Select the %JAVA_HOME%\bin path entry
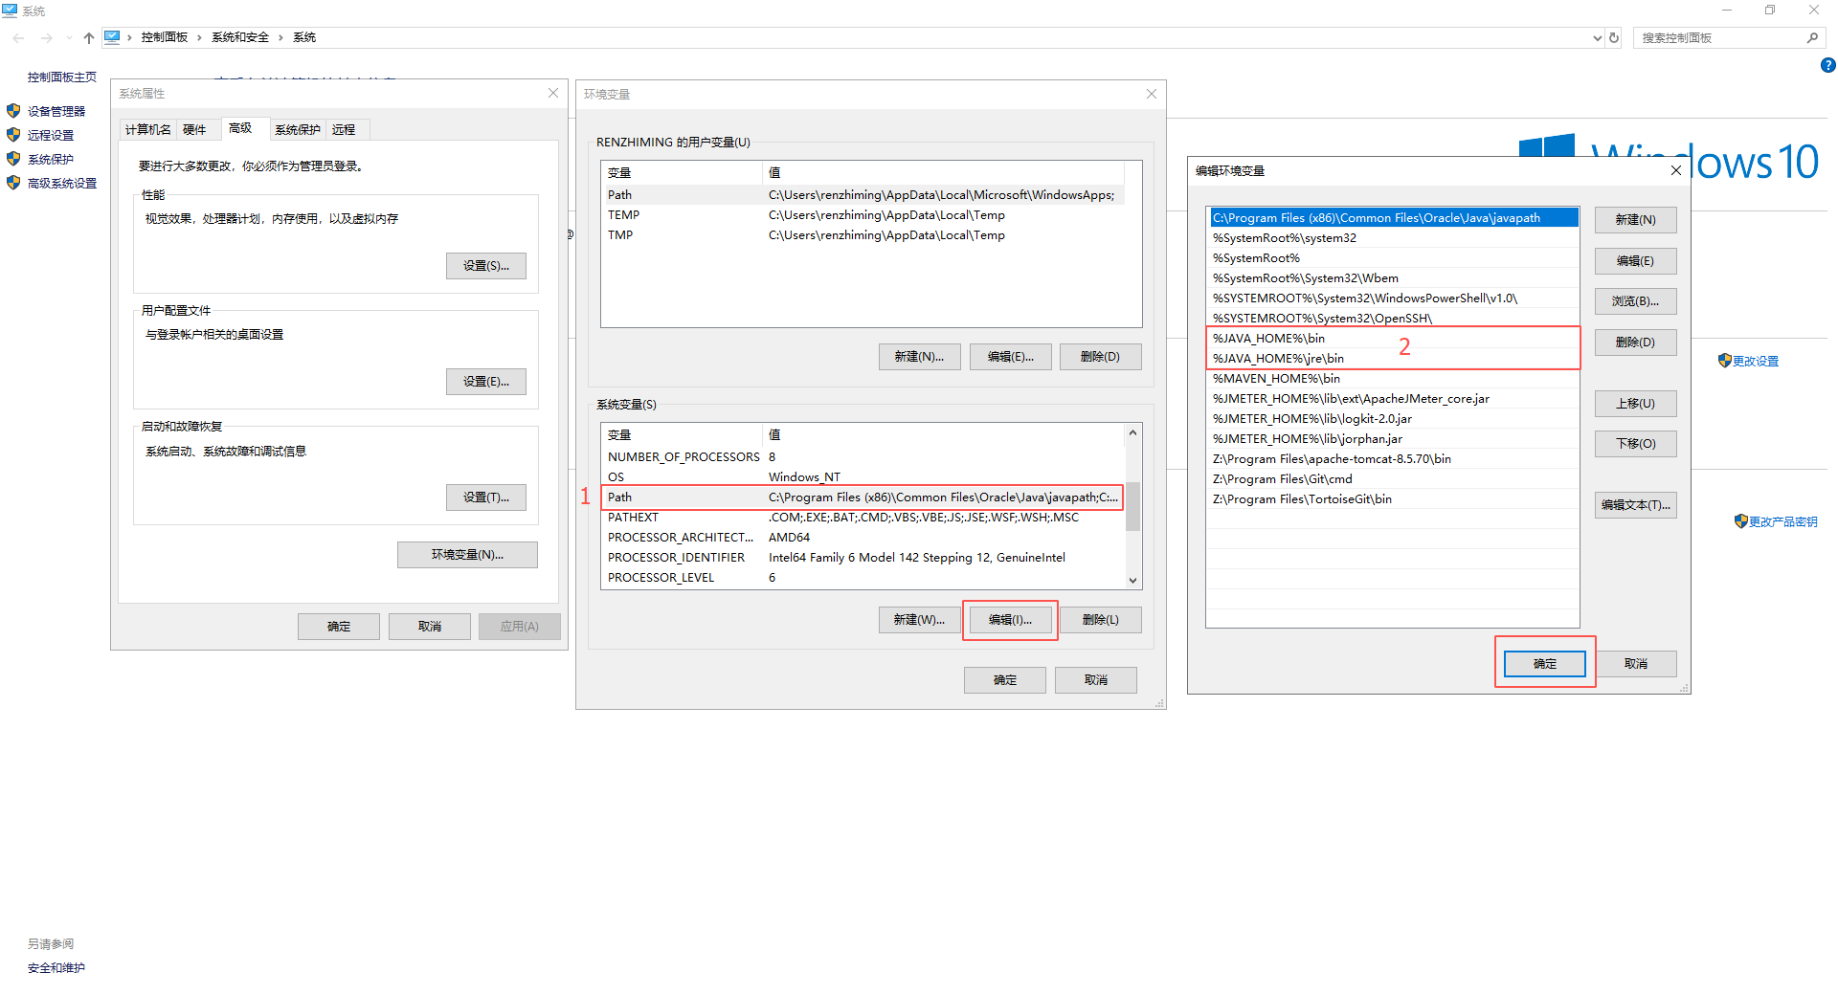The width and height of the screenshot is (1838, 995). pos(1393,339)
